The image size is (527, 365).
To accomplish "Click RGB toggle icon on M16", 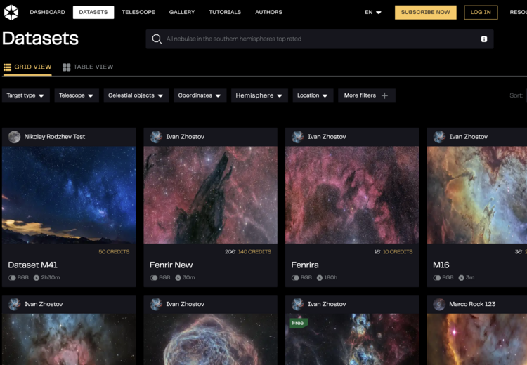I will pyautogui.click(x=437, y=278).
